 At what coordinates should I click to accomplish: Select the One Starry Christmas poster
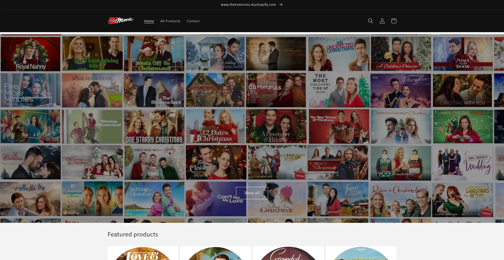(154, 126)
